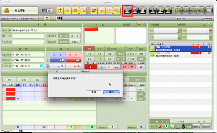
Task: Go to first record with green arrow
Action: (x=178, y=10)
